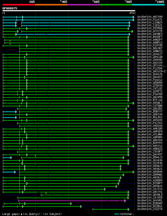Open hit UniRef100_A9NZP7
The image size is (167, 216).
150,40
